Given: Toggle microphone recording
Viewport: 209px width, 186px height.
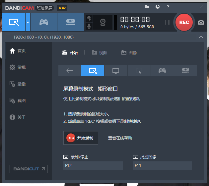Looking at the screenshot, I should coord(89,26).
